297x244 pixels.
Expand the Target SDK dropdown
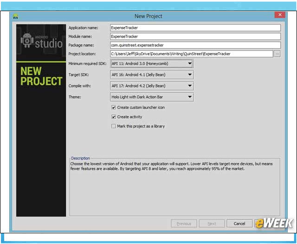coord(152,75)
